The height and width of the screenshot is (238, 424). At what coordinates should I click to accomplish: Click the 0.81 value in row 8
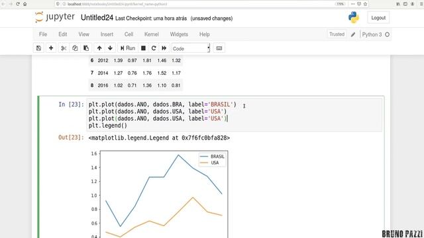pyautogui.click(x=176, y=85)
